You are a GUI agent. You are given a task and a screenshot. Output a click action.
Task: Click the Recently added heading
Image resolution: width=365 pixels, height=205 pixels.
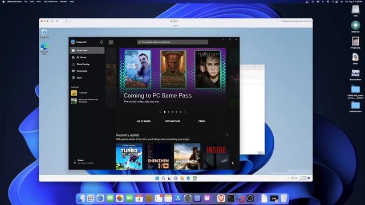[x=127, y=135]
